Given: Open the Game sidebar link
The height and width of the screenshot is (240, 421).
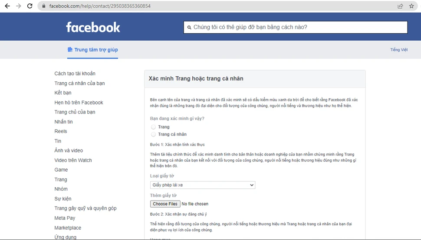Looking at the screenshot, I should pyautogui.click(x=61, y=170).
